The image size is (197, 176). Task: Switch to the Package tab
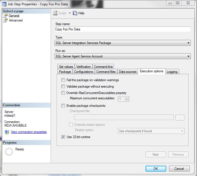(65, 71)
